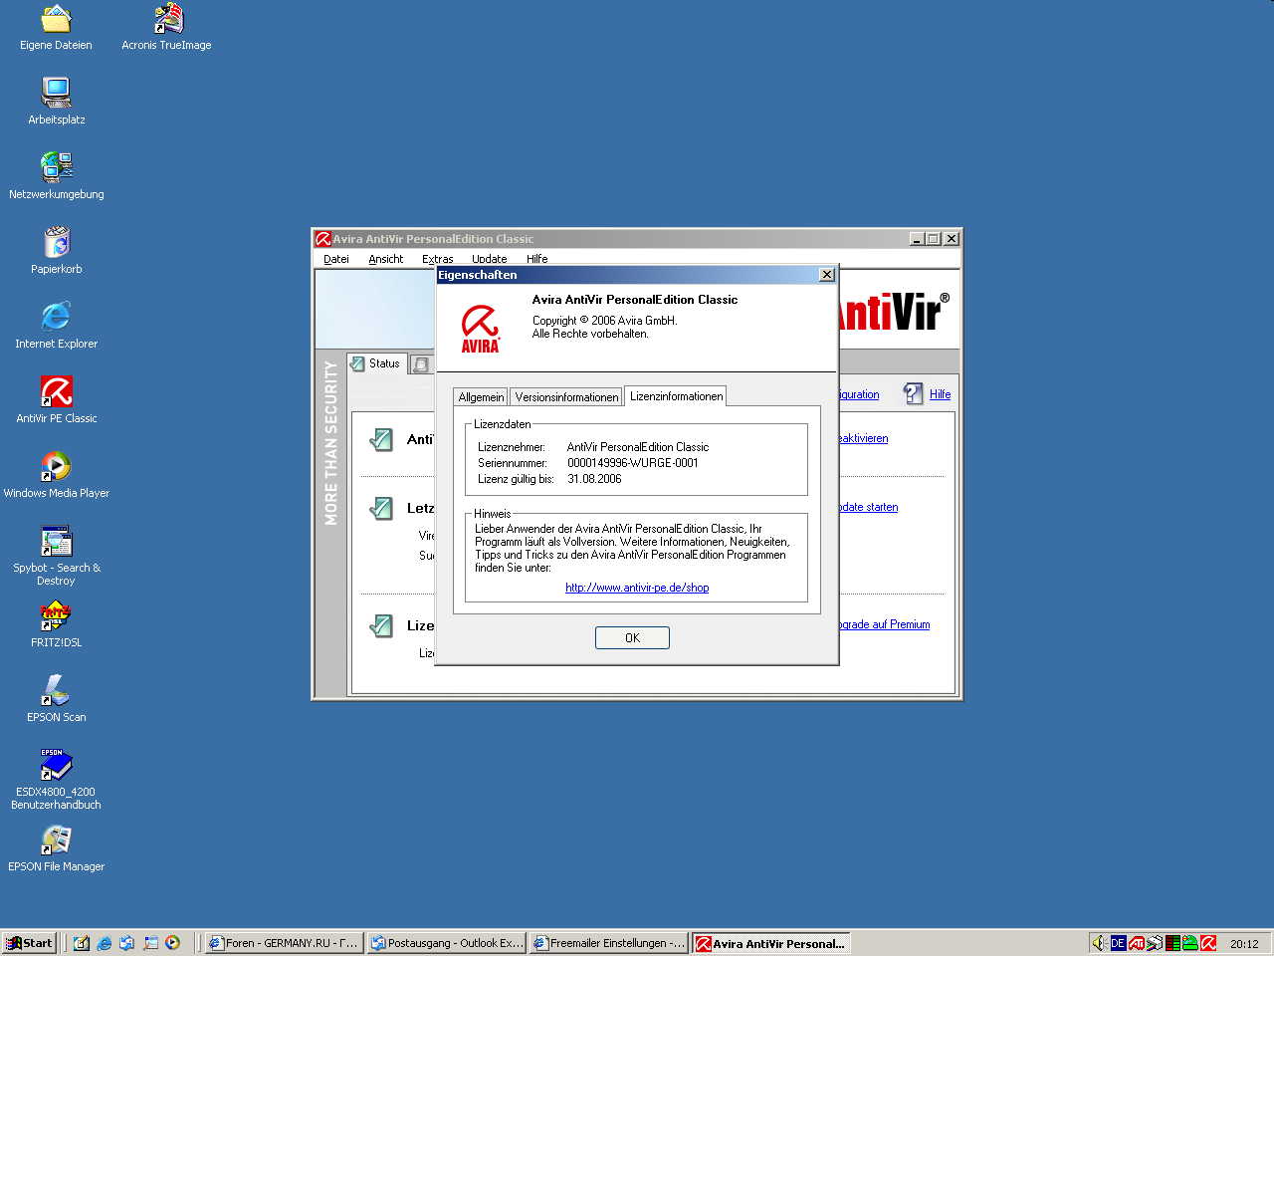Screen dimensions: 1274x1195
Task: Switch to the Allgemein tab
Action: click(481, 397)
